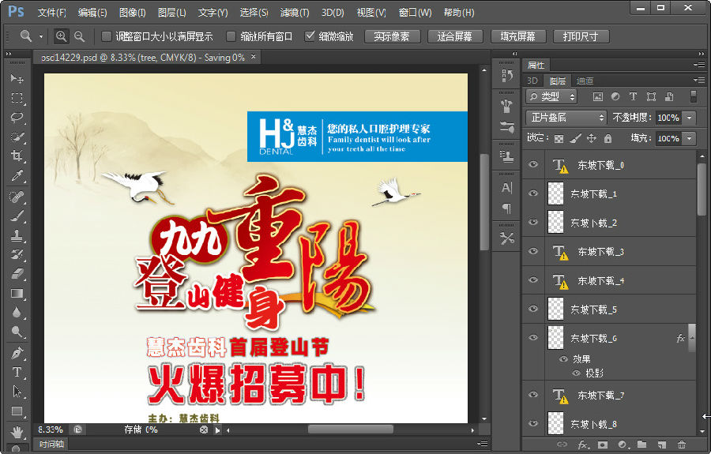The width and height of the screenshot is (711, 454).
Task: Toggle the layer filter on/off switch
Action: point(694,96)
